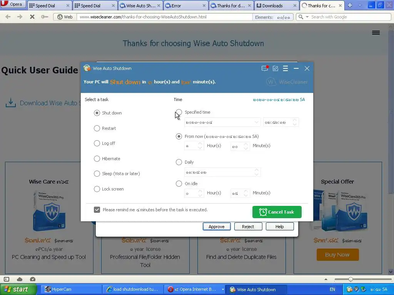Screen dimensions: 394x295
Task: Adjust the On idle Hour(s) spinner
Action: [x=200, y=193]
